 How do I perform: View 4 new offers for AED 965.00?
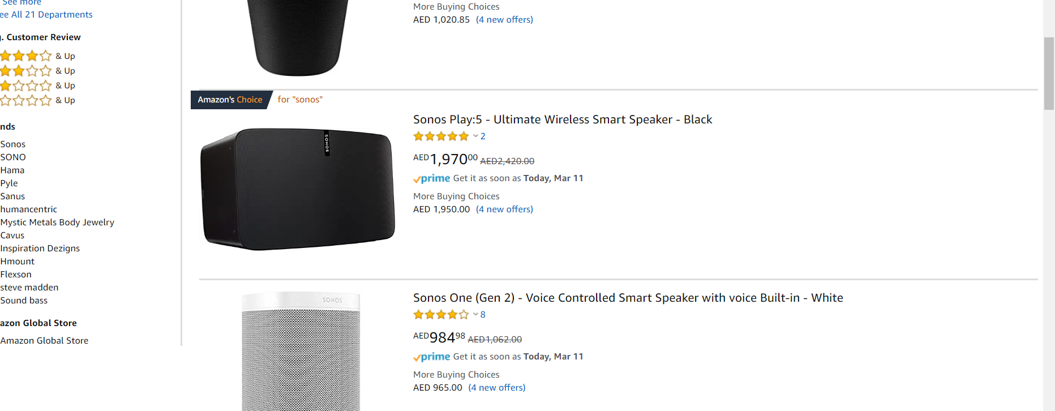point(497,388)
